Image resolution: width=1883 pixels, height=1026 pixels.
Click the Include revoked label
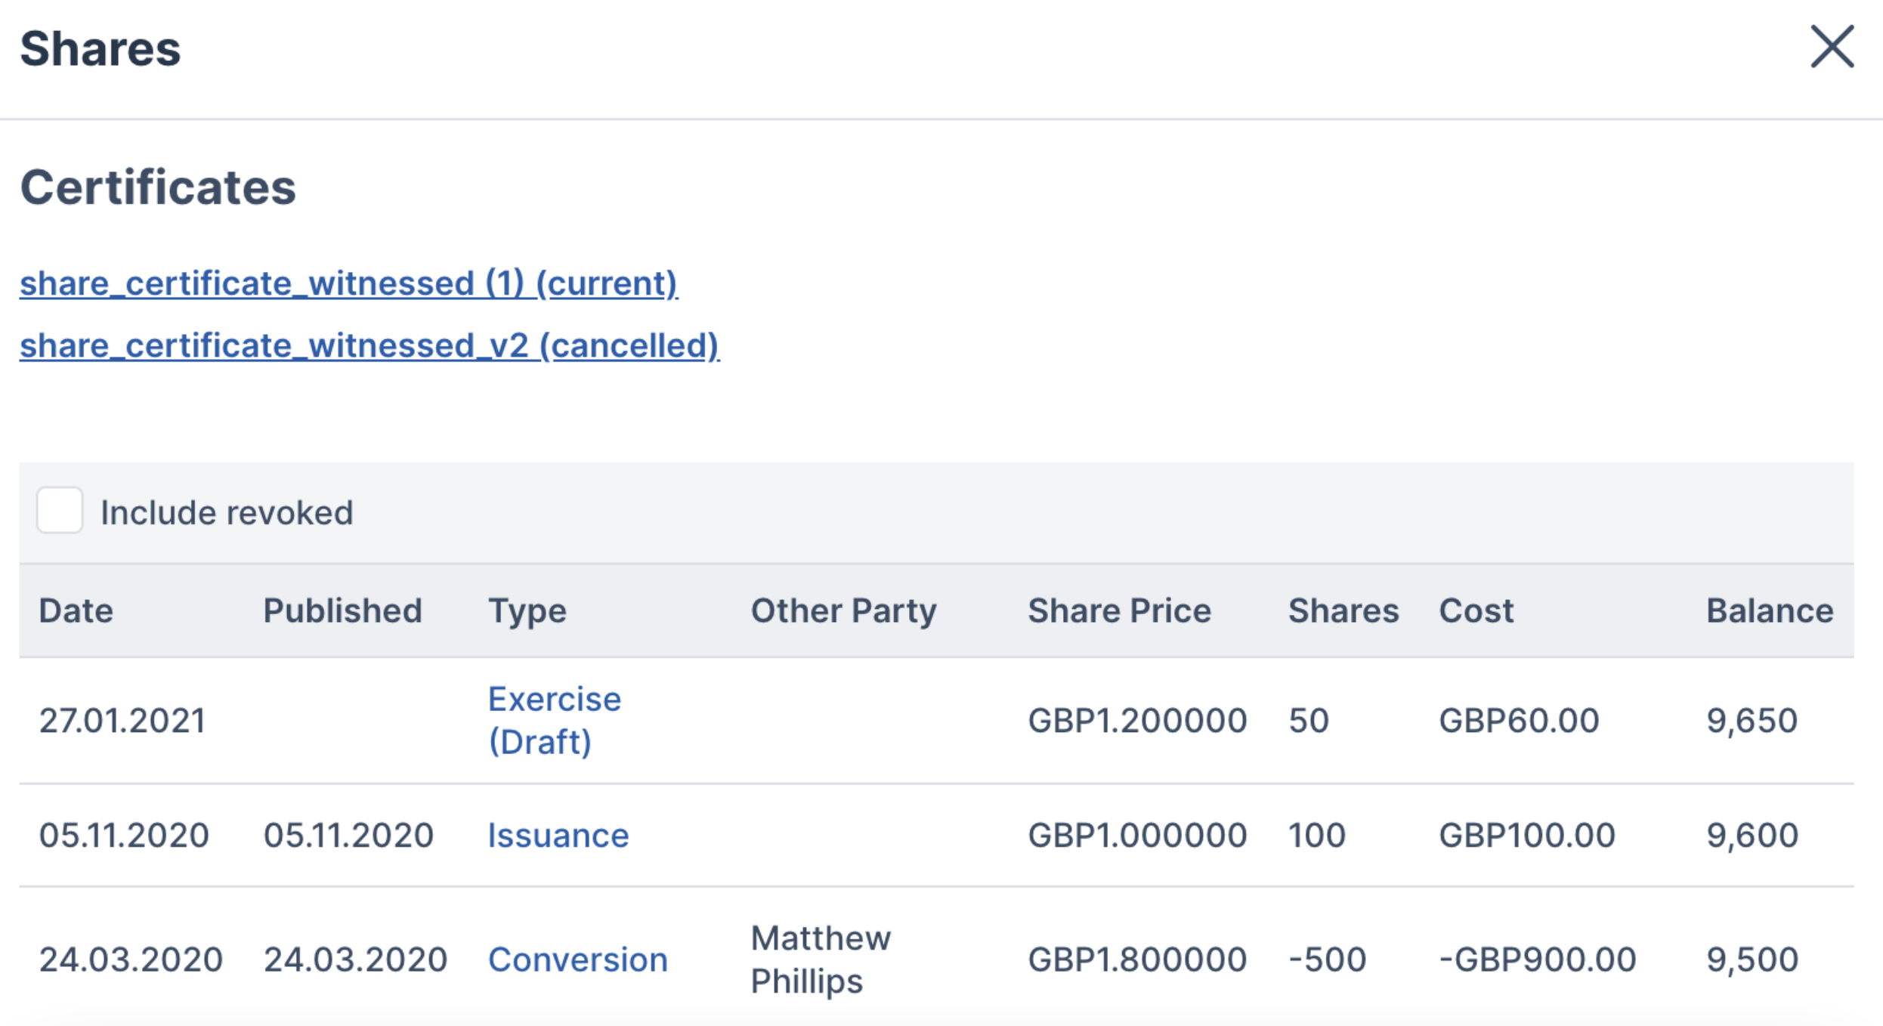(x=227, y=512)
